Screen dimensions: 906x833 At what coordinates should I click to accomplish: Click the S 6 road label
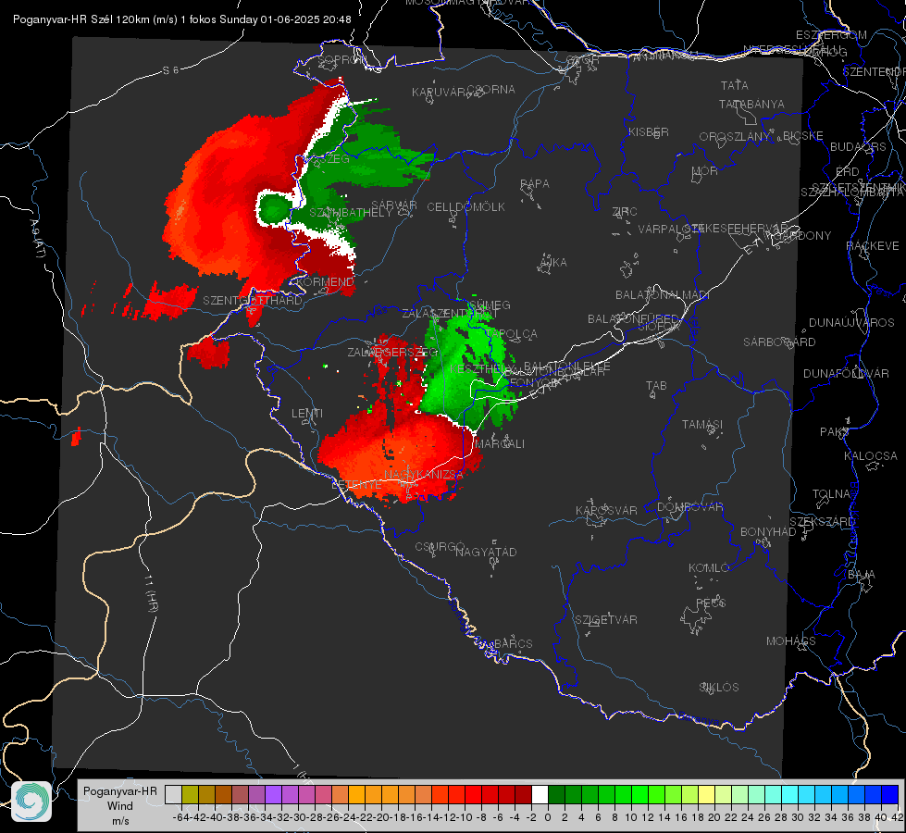(x=170, y=70)
